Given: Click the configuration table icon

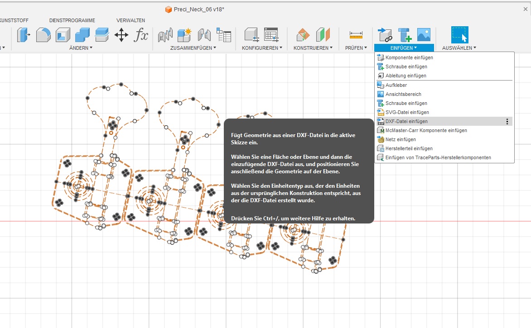Looking at the screenshot, I should point(271,35).
